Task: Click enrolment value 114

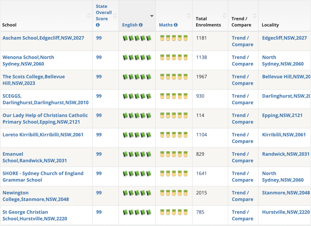Action: tap(200, 115)
